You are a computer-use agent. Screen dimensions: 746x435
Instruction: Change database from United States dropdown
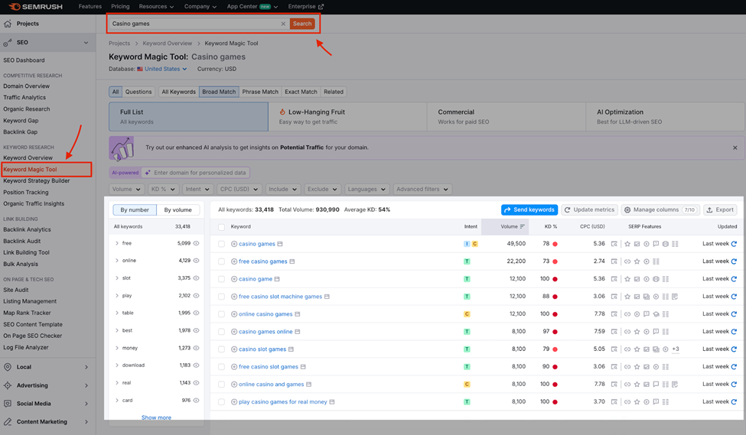pos(162,69)
